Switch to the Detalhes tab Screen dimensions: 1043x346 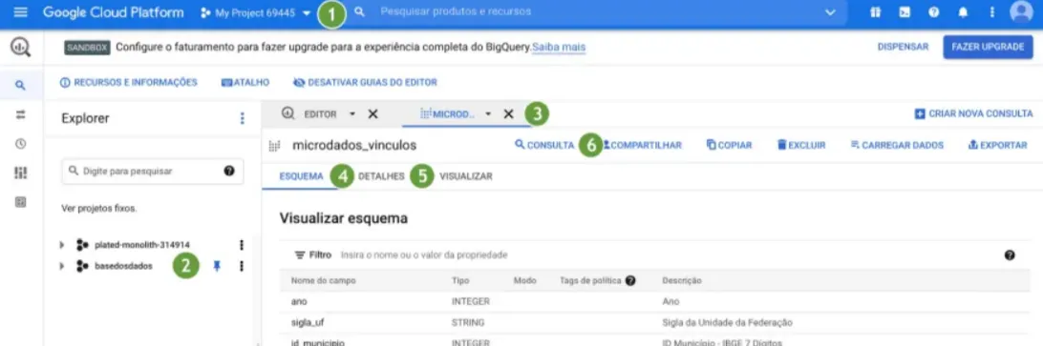[x=381, y=176]
